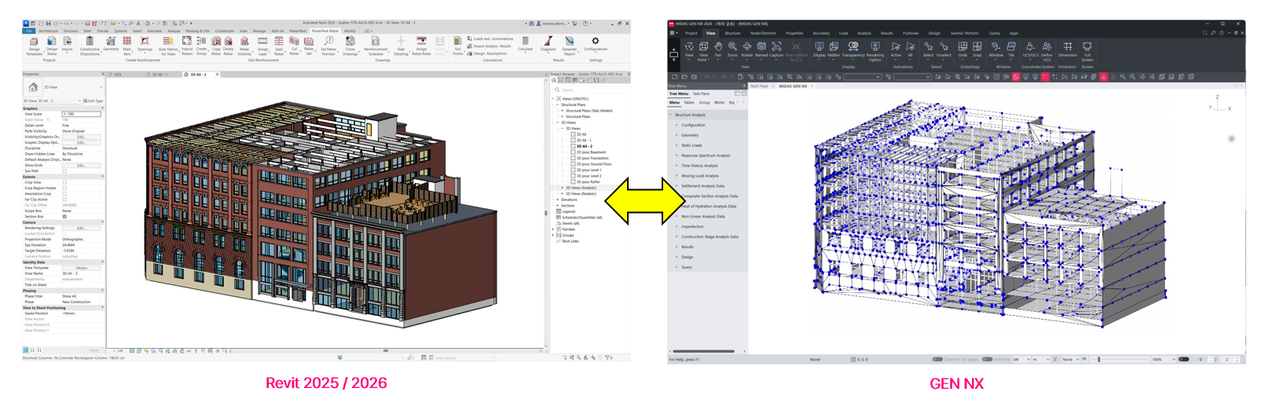Select the Split Rebar tool
This screenshot has width=1269, height=410.
click(x=279, y=46)
